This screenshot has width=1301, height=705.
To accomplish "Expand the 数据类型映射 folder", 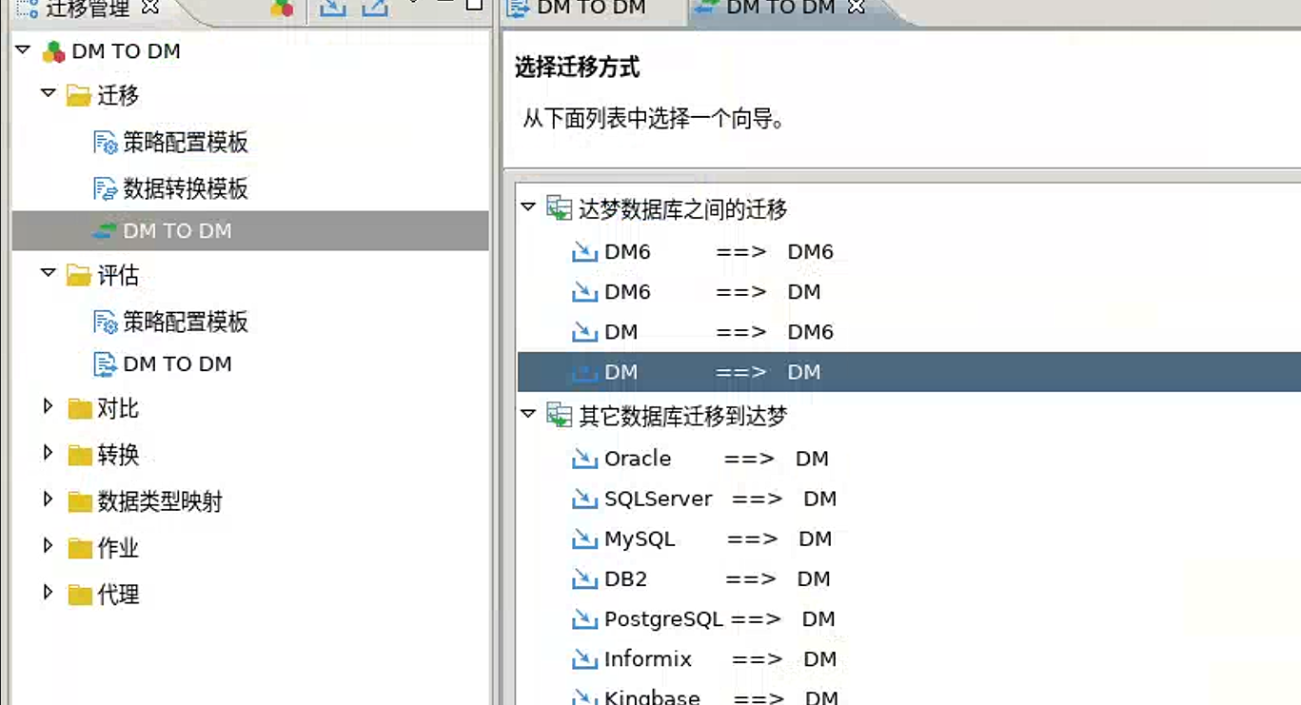I will [48, 499].
